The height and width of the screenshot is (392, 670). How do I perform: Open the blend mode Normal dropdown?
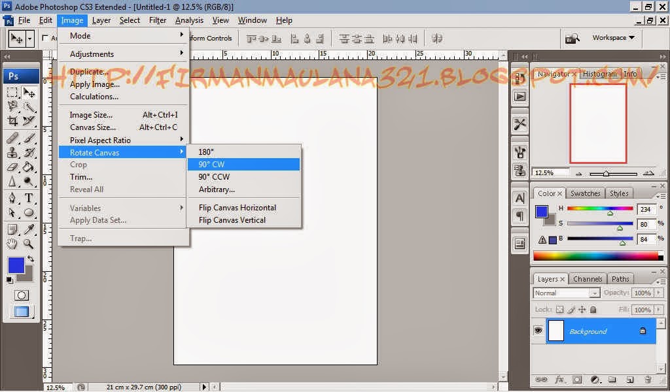coord(567,293)
